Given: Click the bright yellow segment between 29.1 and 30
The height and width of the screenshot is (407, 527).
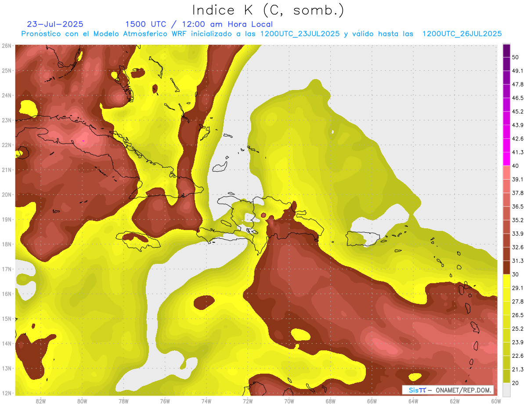Looking at the screenshot, I should [x=506, y=281].
